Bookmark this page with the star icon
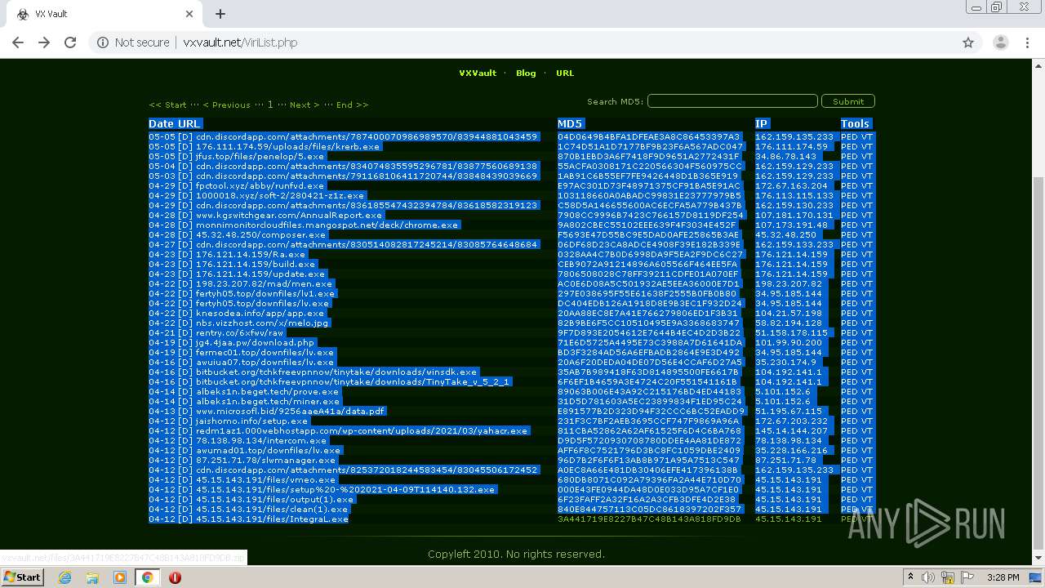The height and width of the screenshot is (588, 1045). tap(968, 42)
